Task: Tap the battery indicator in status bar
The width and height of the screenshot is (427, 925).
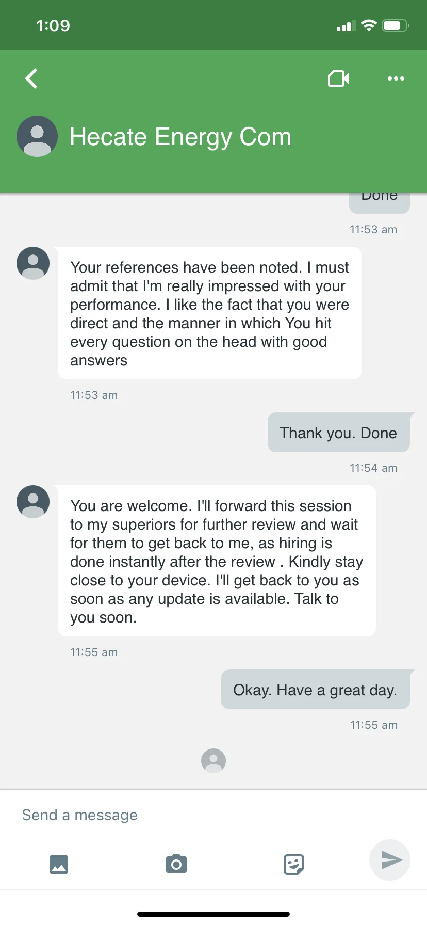Action: 396,26
